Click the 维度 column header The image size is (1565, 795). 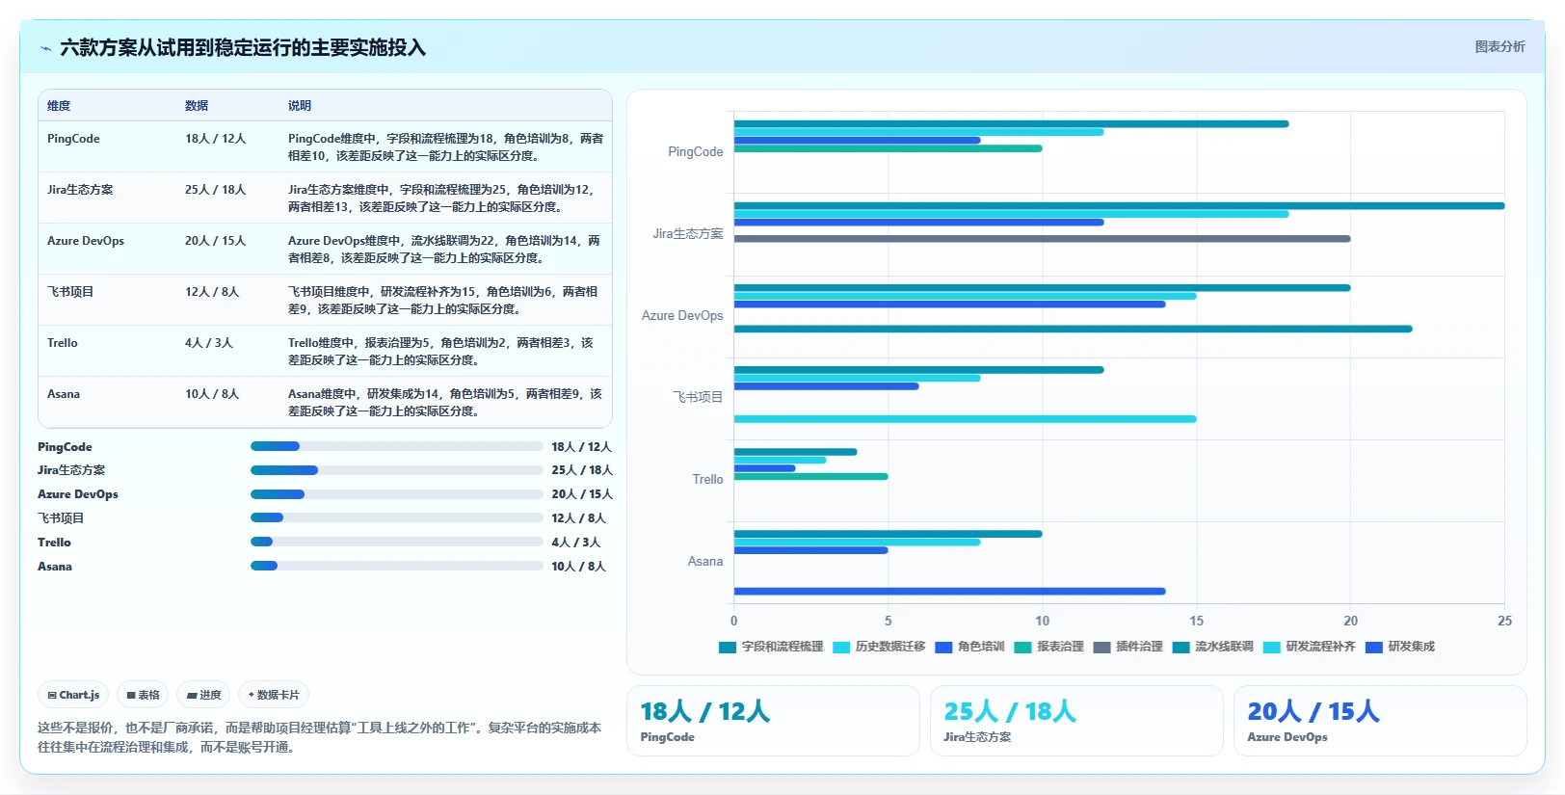click(x=59, y=106)
